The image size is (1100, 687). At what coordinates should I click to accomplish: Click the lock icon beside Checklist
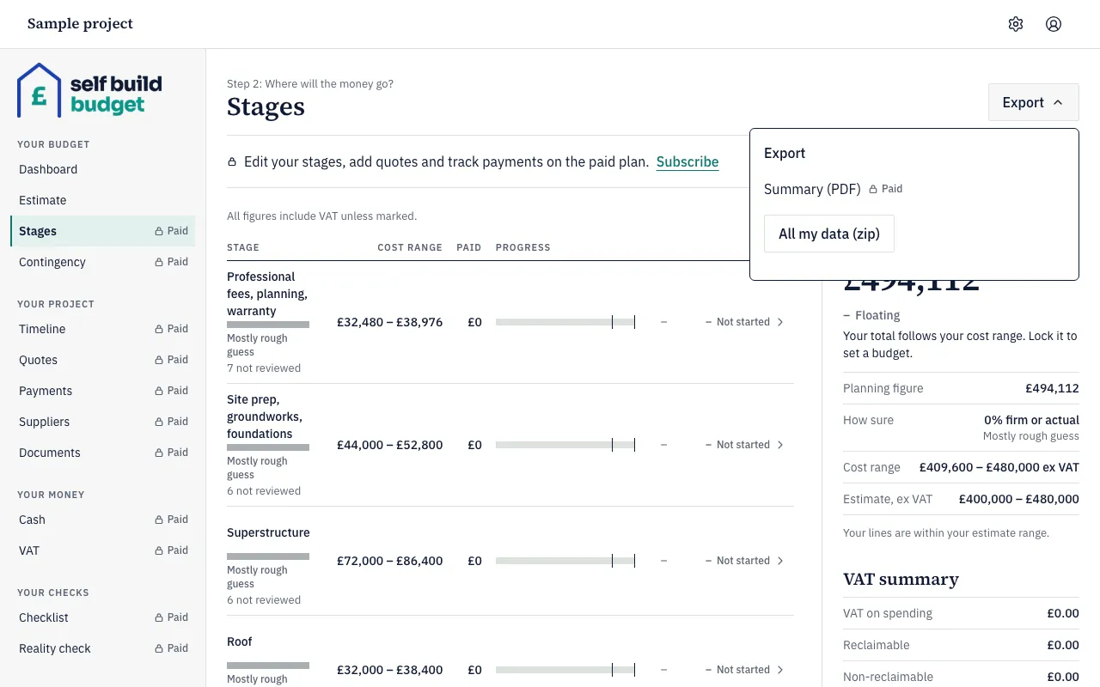(159, 617)
